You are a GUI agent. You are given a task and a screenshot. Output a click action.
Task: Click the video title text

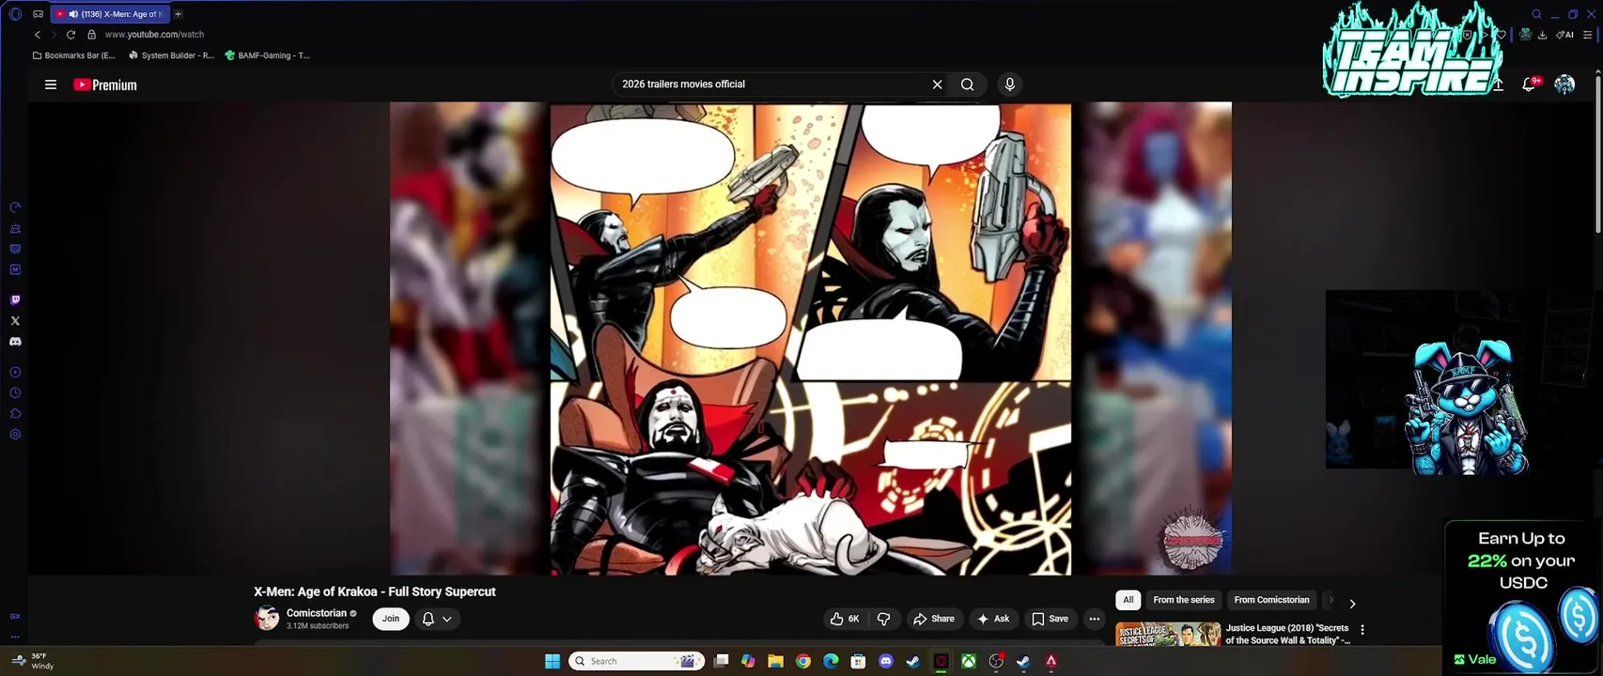pos(375,592)
